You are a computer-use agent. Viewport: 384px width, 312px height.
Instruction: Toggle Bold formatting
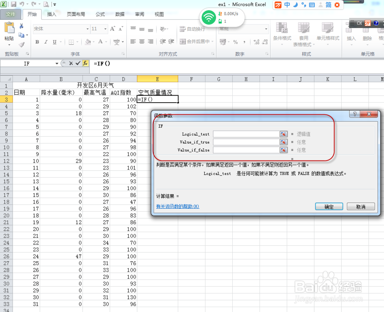(x=37, y=42)
